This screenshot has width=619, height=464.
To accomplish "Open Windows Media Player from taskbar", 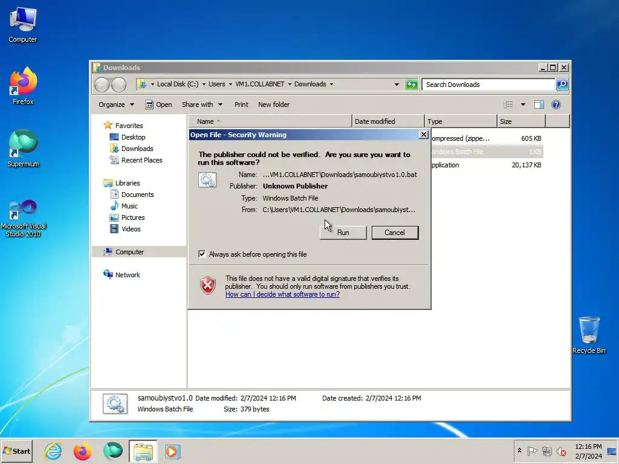I will 172,451.
